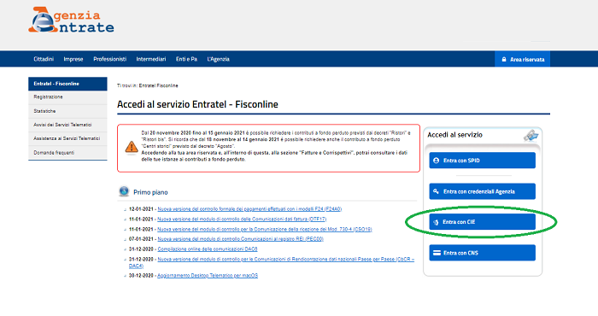Log in with Entra con SPID

(x=482, y=161)
